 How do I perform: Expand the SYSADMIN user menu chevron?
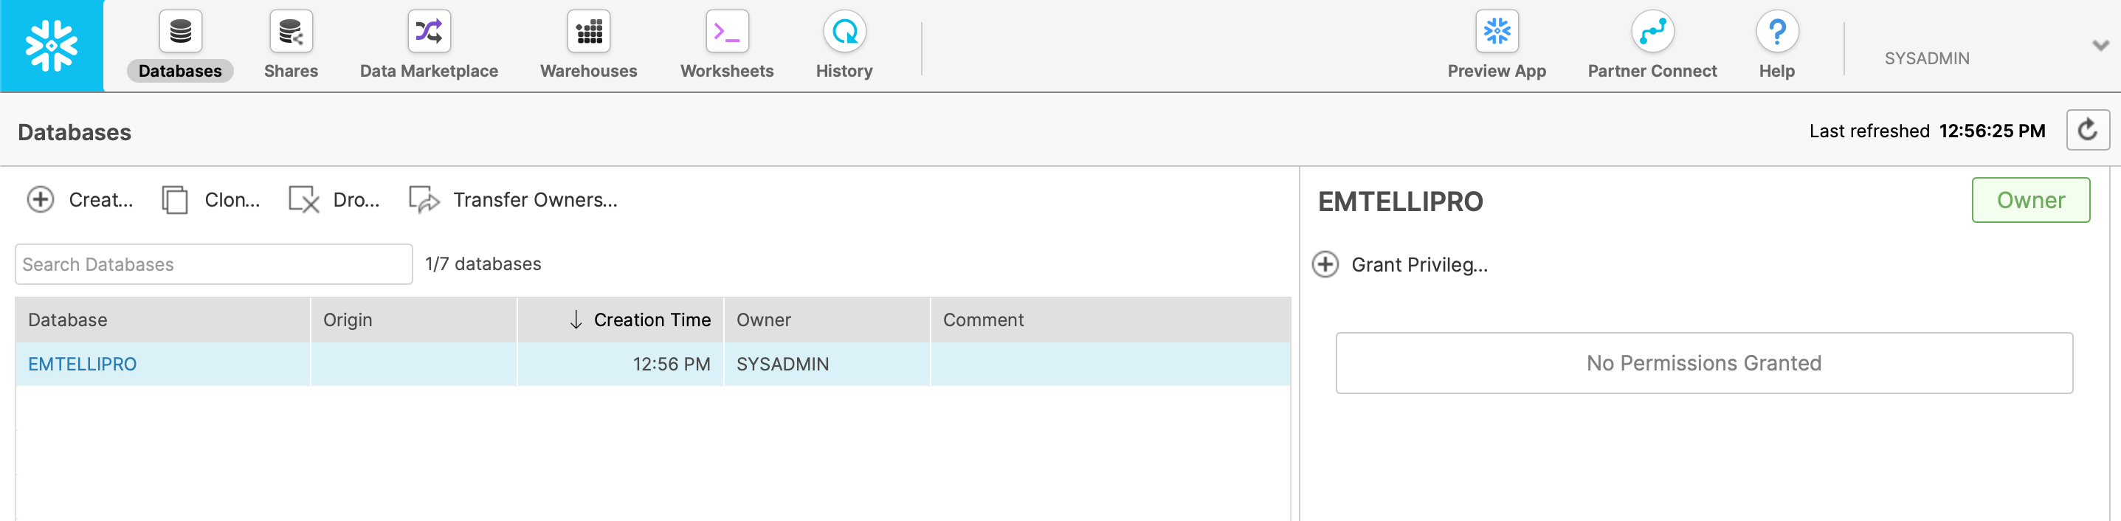(2100, 45)
